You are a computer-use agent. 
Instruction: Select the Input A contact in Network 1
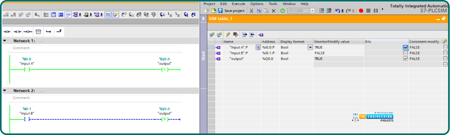point(27,70)
